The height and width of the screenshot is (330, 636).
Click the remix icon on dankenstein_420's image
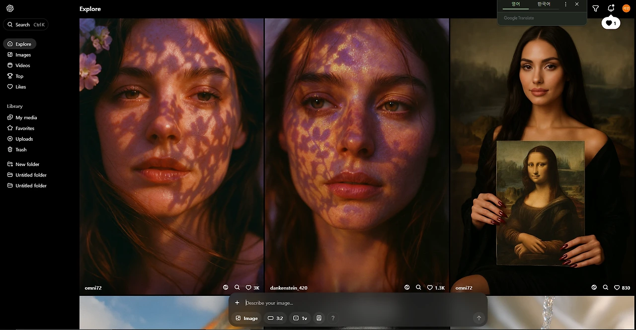coord(407,287)
